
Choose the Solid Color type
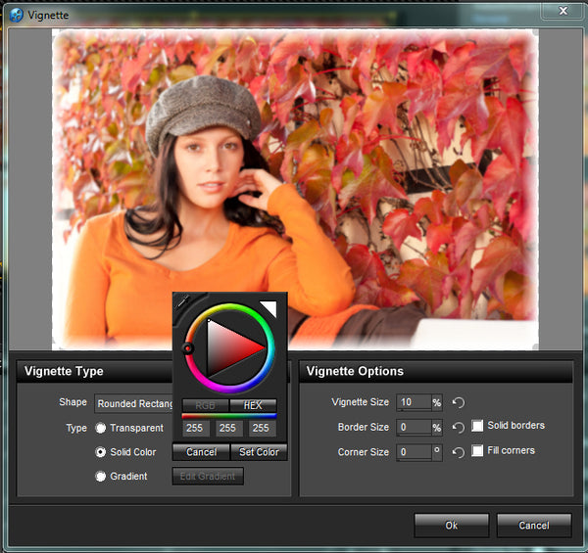click(x=101, y=452)
